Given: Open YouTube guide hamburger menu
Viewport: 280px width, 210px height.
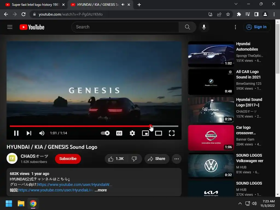Looking at the screenshot, I should tap(10, 27).
